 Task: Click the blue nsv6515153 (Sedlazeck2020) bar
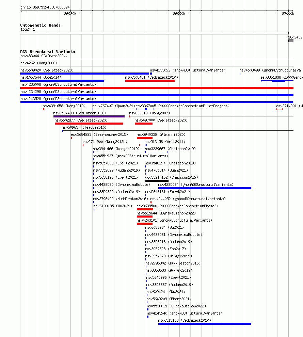[x=205, y=324]
